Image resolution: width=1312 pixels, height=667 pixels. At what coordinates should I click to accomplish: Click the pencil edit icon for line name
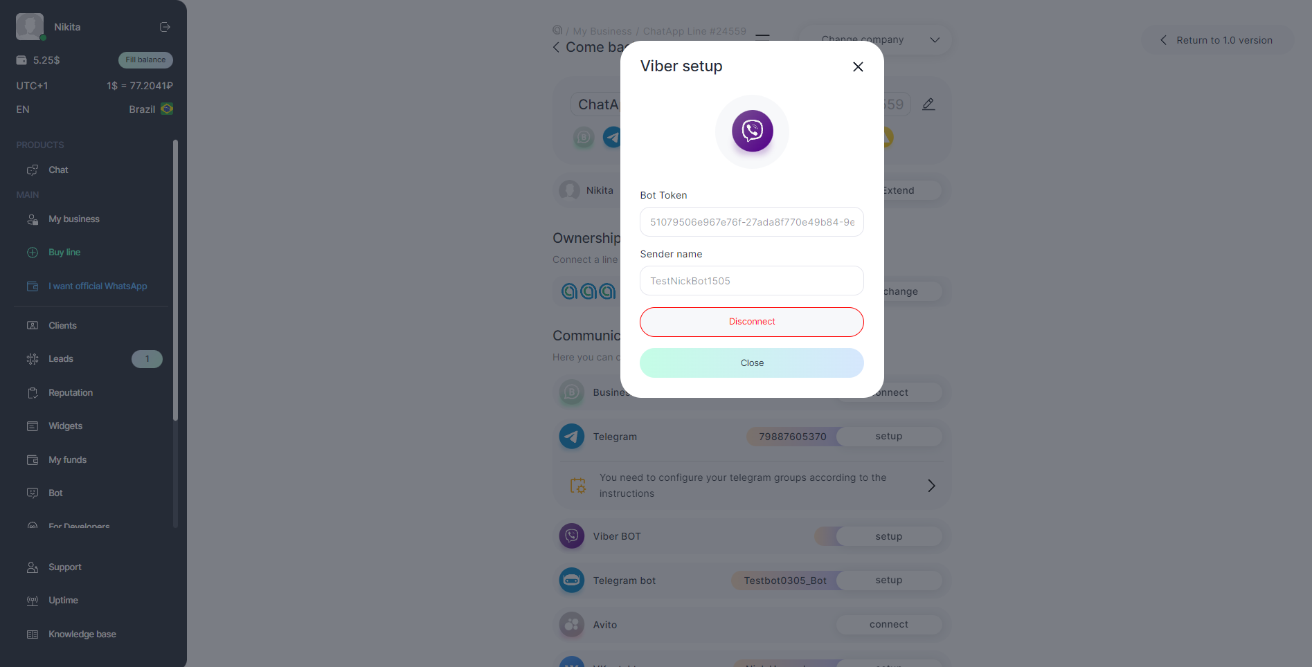pos(928,104)
